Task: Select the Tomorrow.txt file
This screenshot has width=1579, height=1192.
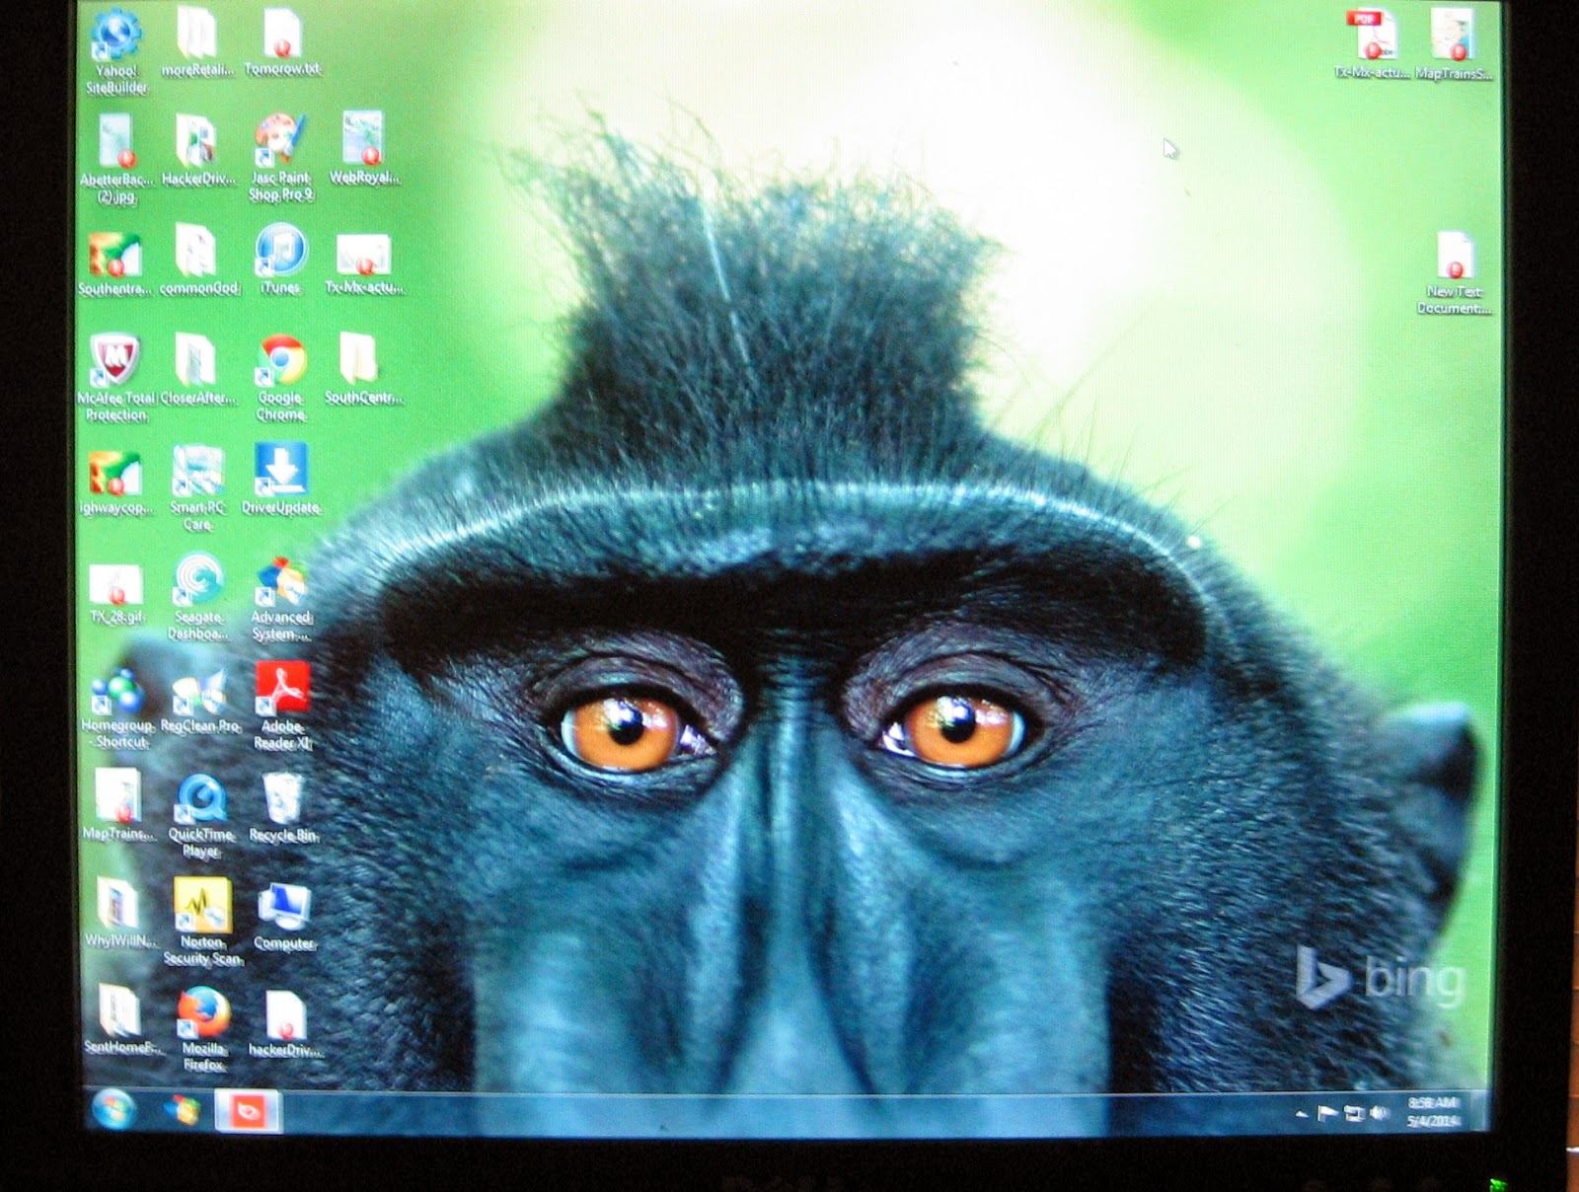Action: [282, 43]
